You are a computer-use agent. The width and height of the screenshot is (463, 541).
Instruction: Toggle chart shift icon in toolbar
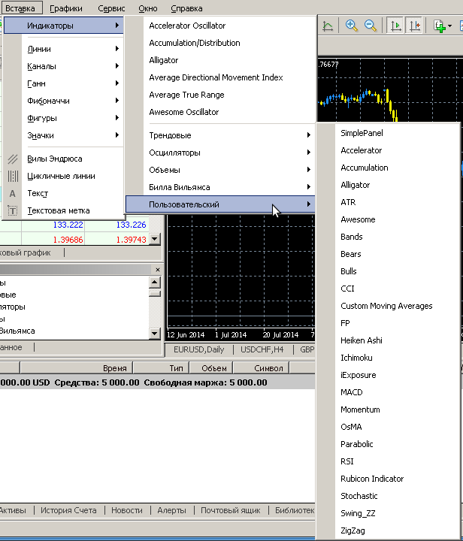tap(414, 26)
